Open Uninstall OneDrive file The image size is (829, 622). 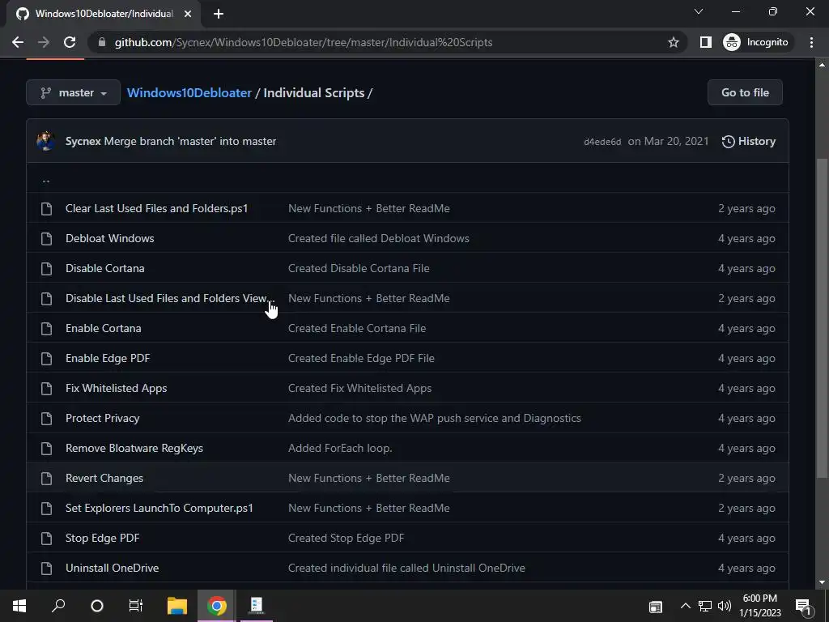[112, 568]
